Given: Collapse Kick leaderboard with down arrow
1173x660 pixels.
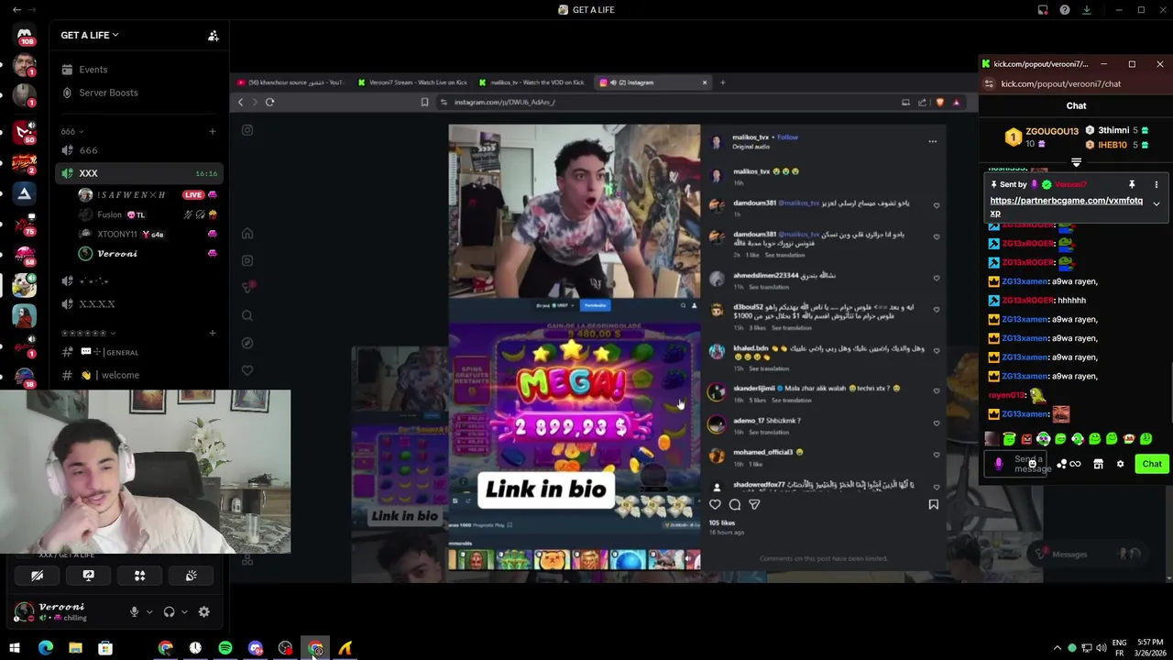Looking at the screenshot, I should [x=1077, y=162].
